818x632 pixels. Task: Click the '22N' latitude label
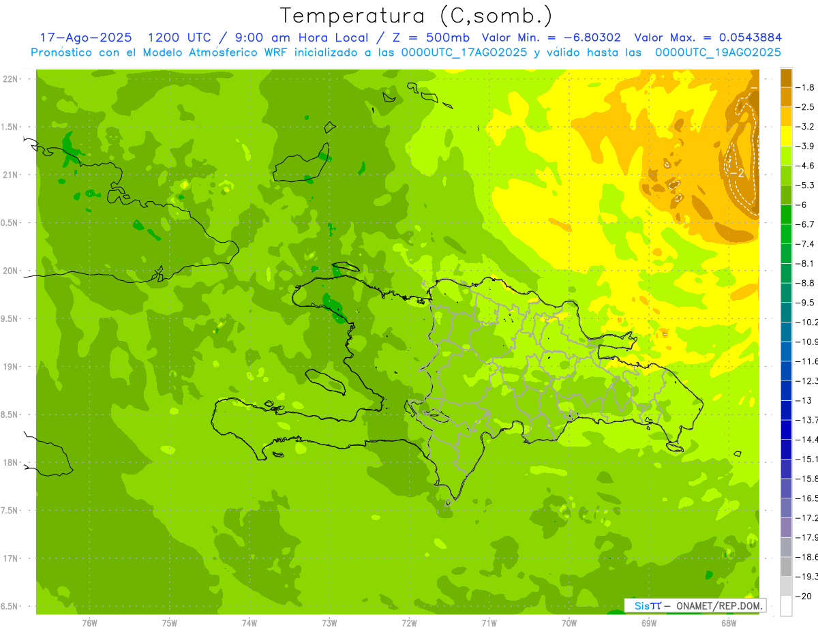10,79
